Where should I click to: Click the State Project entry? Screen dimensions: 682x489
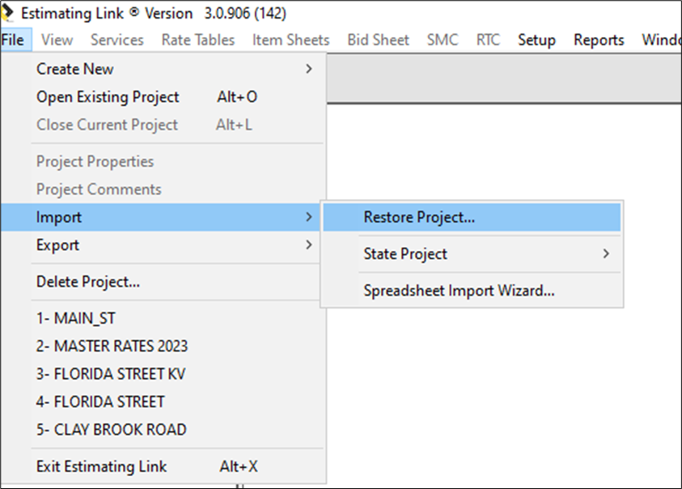[x=472, y=253]
